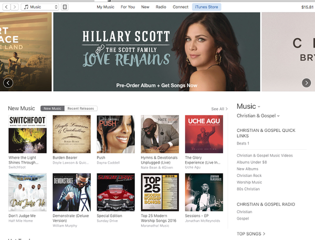This screenshot has height=240, width=315.
Task: Click the William Murphy artist name
Action: (x=65, y=225)
